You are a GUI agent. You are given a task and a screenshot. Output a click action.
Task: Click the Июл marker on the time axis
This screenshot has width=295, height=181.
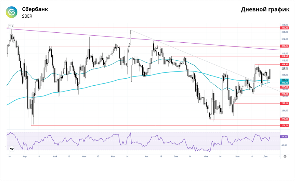click(113, 157)
